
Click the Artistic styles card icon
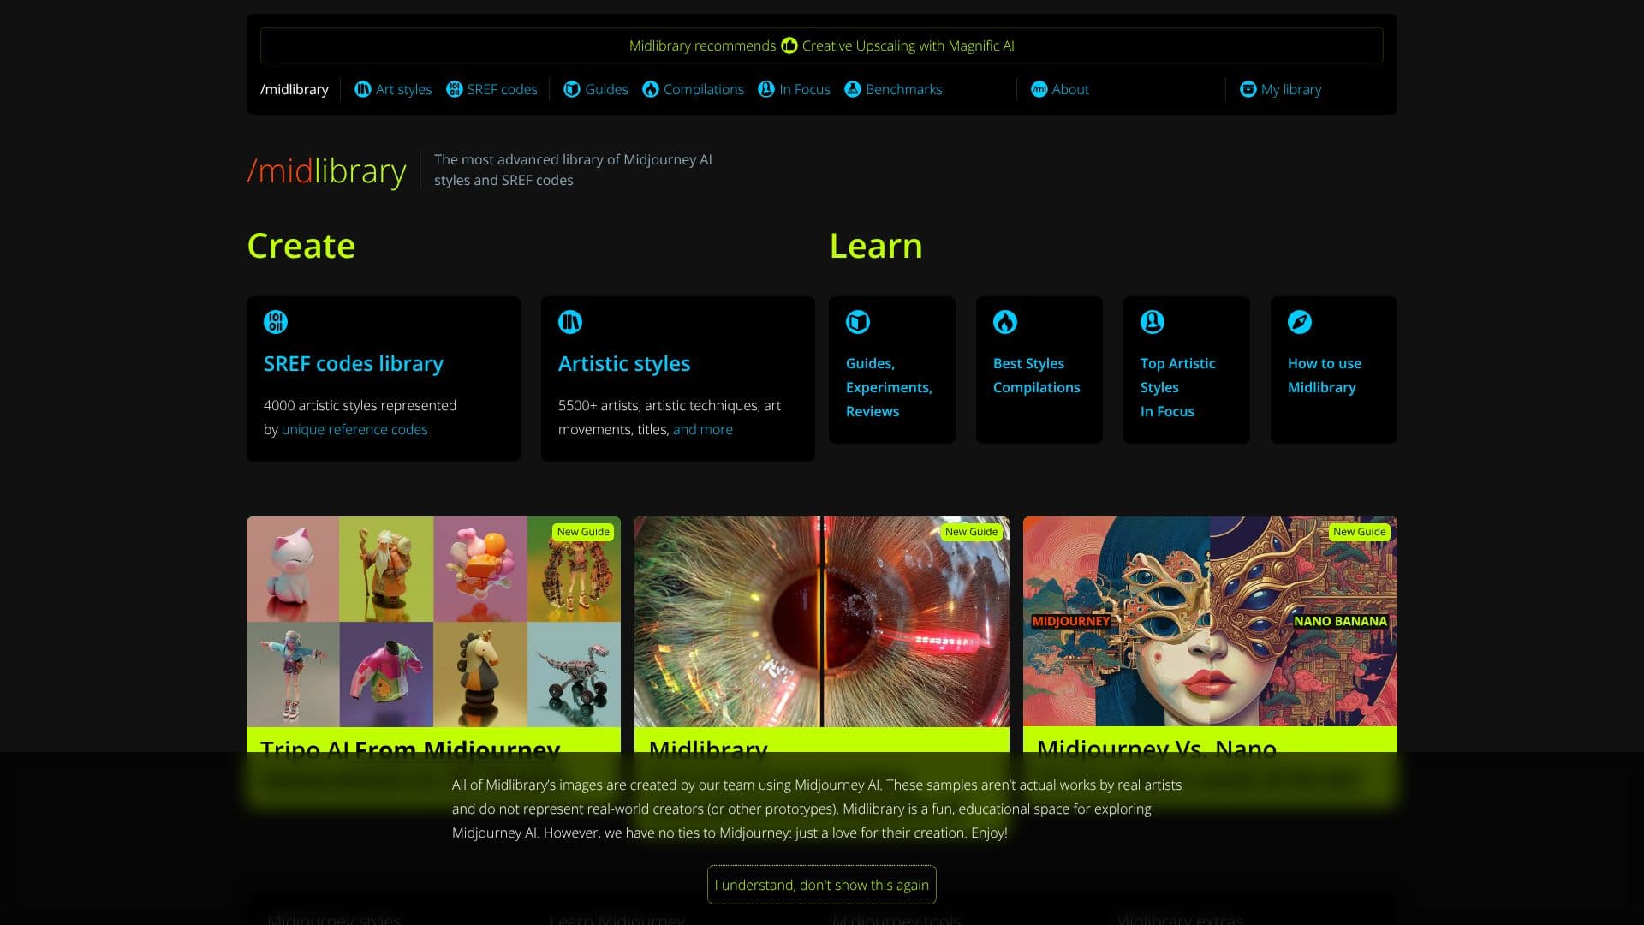coord(570,322)
